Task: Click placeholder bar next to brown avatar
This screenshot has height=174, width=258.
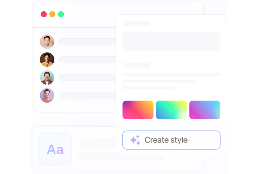Action: [87, 60]
